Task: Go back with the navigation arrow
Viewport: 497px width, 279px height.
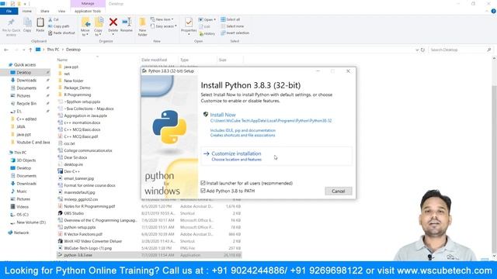Action: [x=6, y=50]
